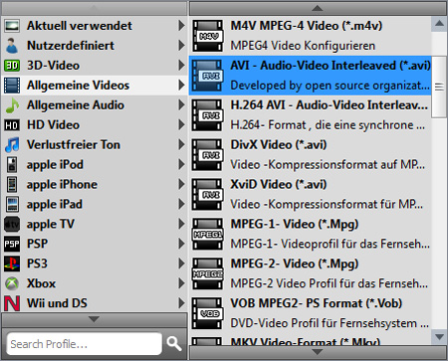This screenshot has width=448, height=361.
Task: Click description 'MPEG4 Video Konfigurieren'
Action: pos(303,46)
